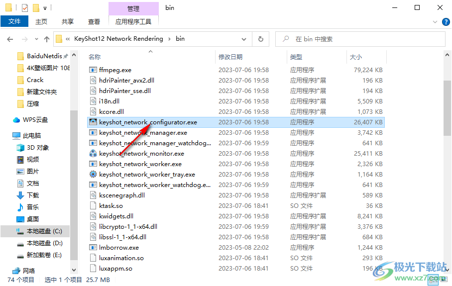Click chevron after KeyShot12 Network Rendering breadcrumb
452x286 pixels.
[x=169, y=39]
